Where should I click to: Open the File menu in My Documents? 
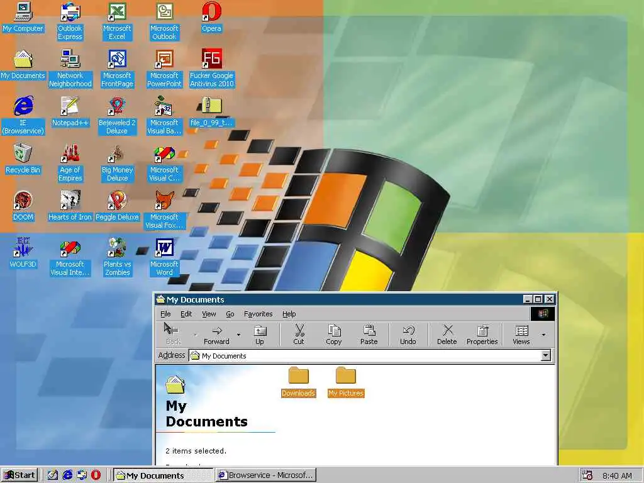click(x=165, y=314)
